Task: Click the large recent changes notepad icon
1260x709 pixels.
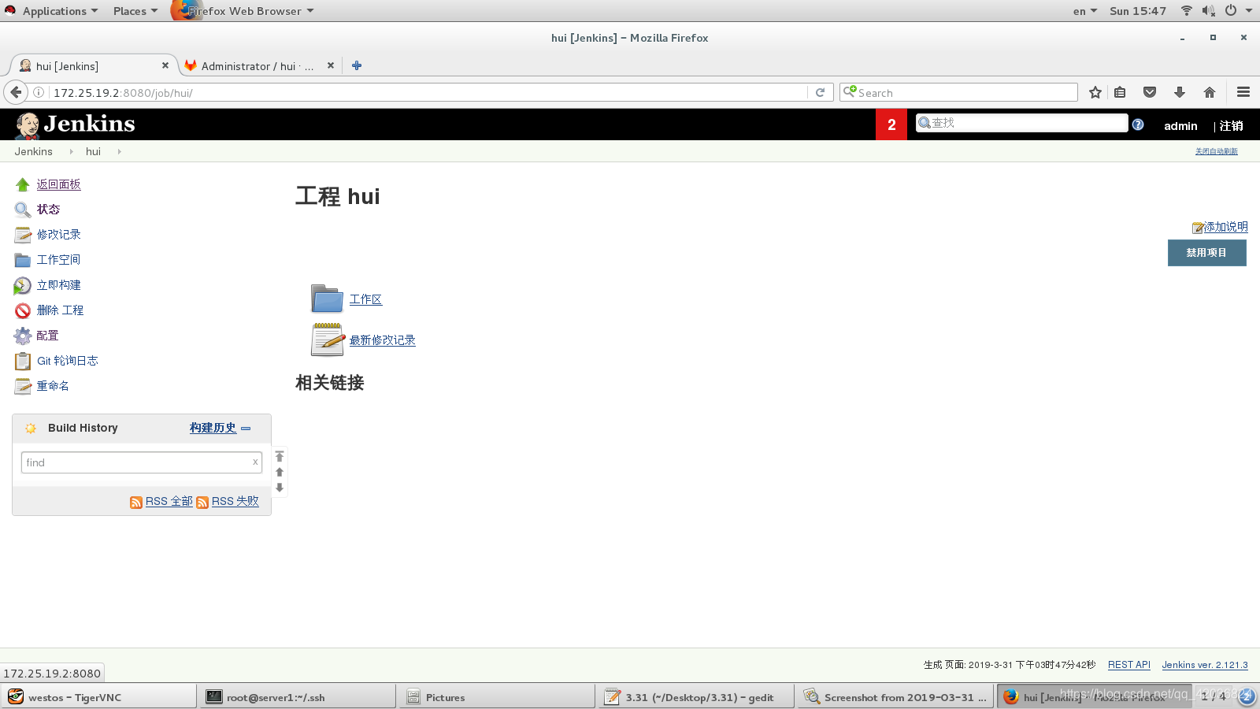Action: pos(328,340)
